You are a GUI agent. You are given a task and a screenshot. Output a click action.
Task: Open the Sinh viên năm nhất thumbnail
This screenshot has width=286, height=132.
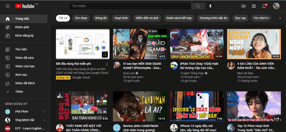(x=254, y=44)
